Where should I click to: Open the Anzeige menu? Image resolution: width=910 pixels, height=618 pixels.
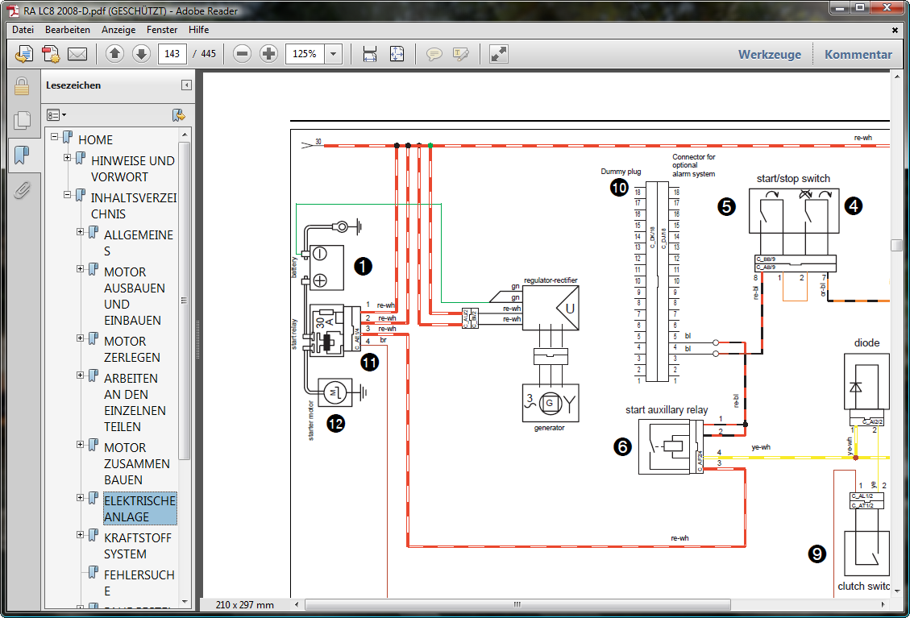point(118,30)
